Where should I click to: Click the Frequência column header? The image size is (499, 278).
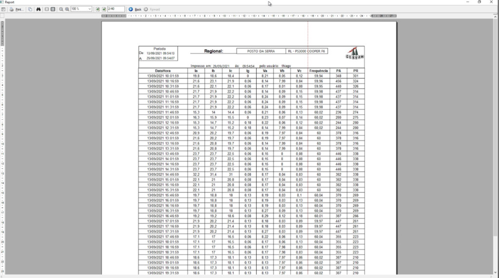click(318, 71)
